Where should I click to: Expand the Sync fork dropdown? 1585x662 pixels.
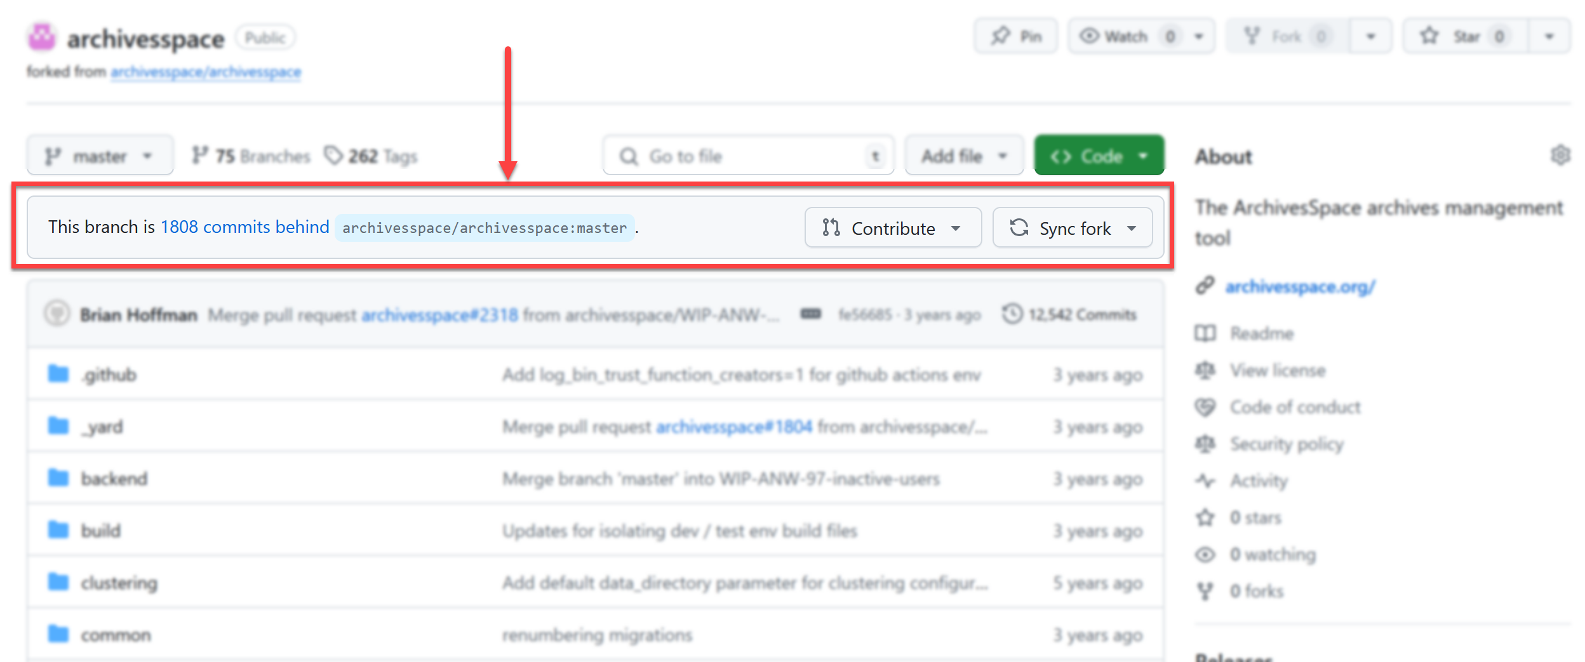click(x=1073, y=228)
